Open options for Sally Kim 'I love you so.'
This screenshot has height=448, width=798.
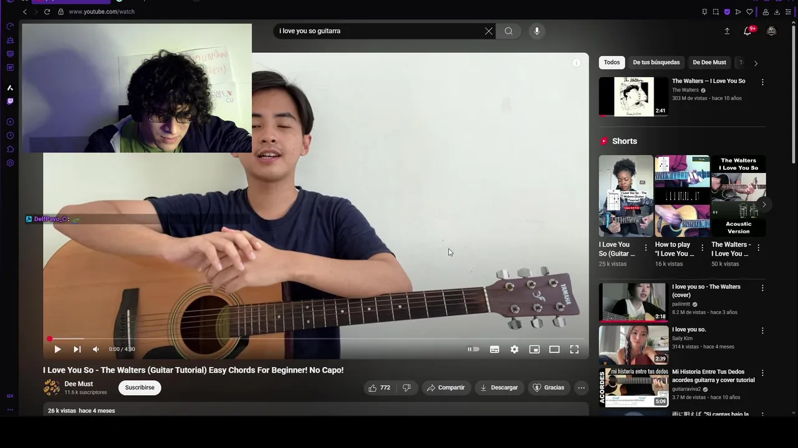pyautogui.click(x=762, y=331)
